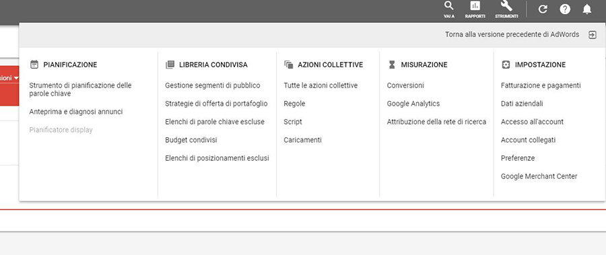Image resolution: width=606 pixels, height=255 pixels.
Task: Open the Script menu entry
Action: pyautogui.click(x=293, y=122)
